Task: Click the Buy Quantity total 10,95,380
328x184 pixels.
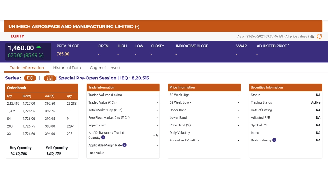Action: 19,153
